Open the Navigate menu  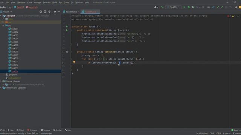point(21,3)
